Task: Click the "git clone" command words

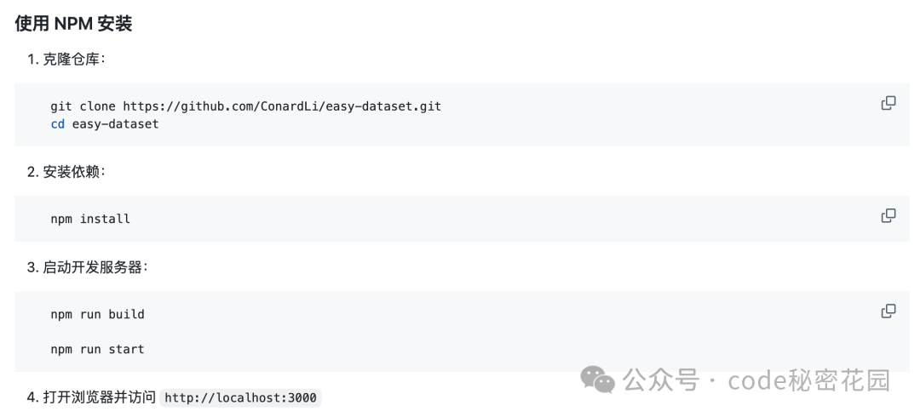Action: pos(83,106)
